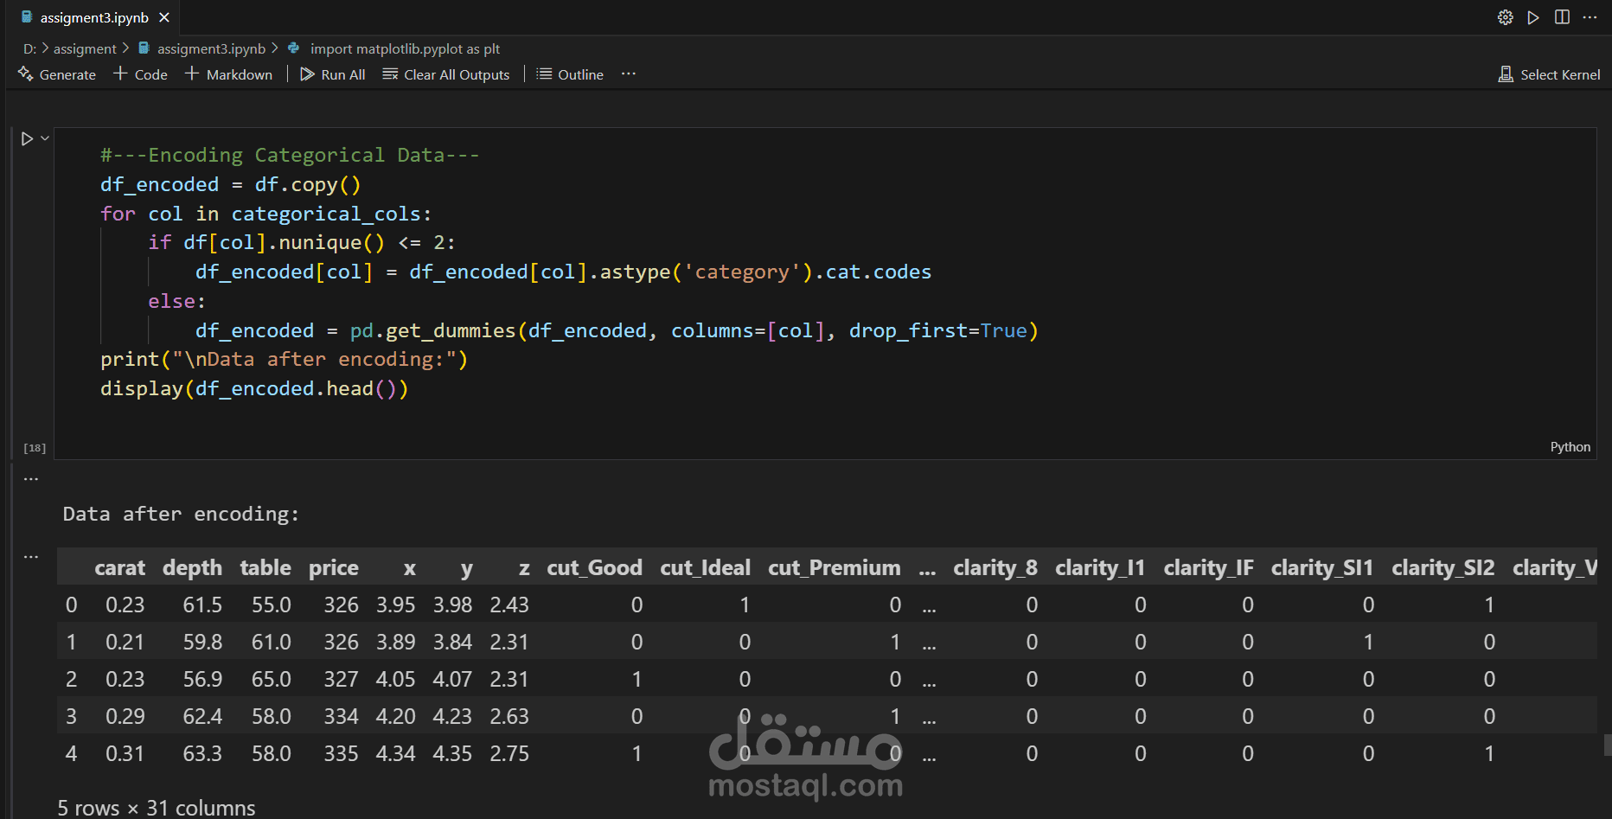Click the 'Data after encoding:' output text
This screenshot has height=819, width=1612.
(x=181, y=514)
